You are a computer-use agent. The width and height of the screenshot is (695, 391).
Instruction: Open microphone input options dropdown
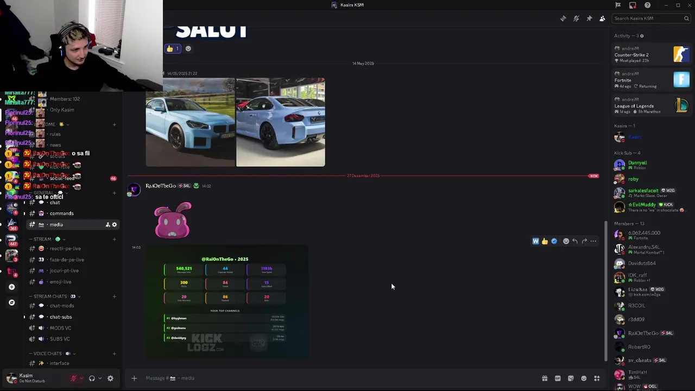(x=81, y=379)
